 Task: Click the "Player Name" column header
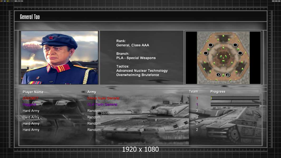point(33,92)
